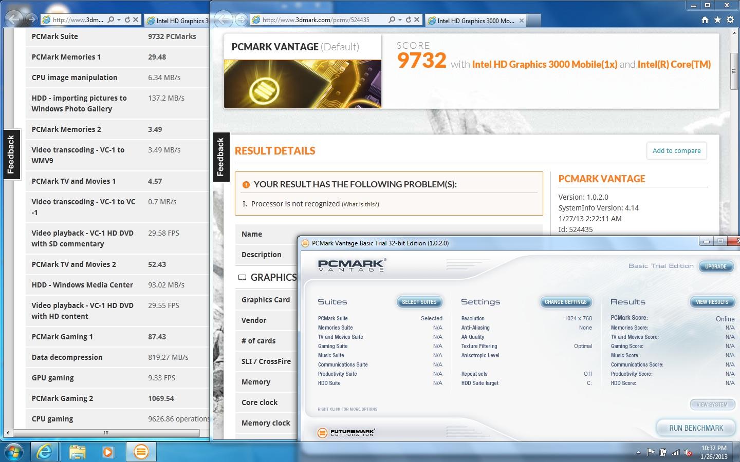The height and width of the screenshot is (462, 740).
Task: Click CHANGE SETTINGS button
Action: 566,302
